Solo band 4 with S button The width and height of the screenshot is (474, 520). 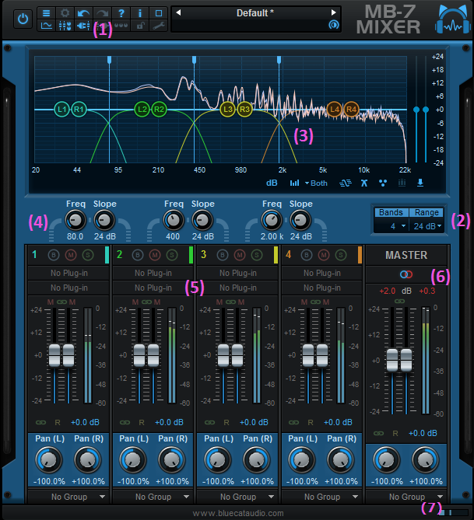(341, 255)
